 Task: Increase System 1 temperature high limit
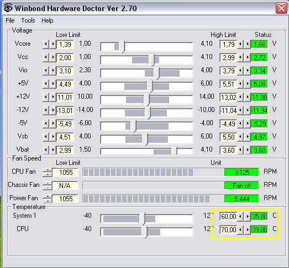248,217
